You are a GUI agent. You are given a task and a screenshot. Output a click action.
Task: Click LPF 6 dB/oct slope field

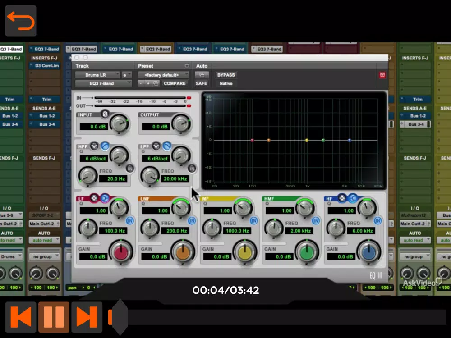tap(157, 158)
